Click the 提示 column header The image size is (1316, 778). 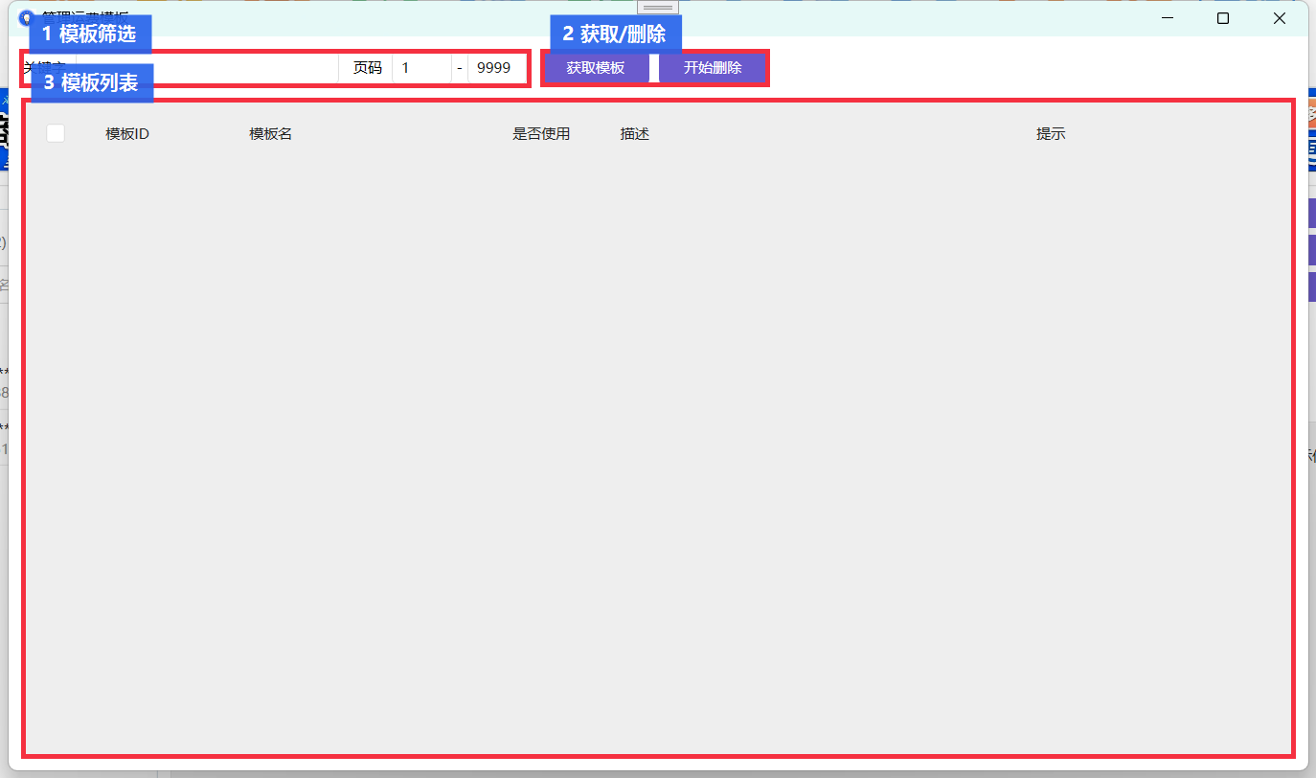point(1051,134)
